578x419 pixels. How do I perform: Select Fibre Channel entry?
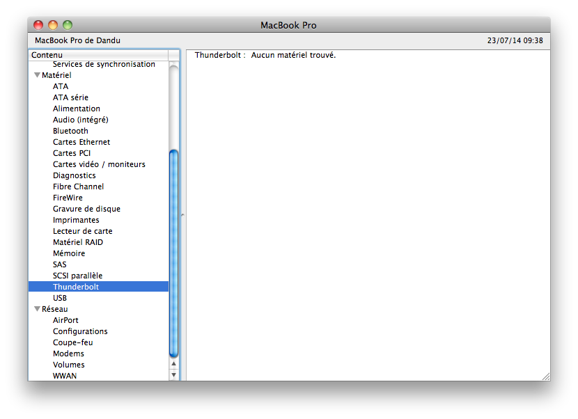click(x=78, y=187)
